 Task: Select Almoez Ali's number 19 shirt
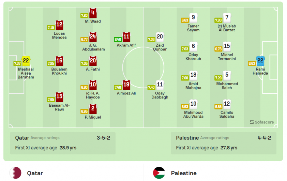coord(126,85)
